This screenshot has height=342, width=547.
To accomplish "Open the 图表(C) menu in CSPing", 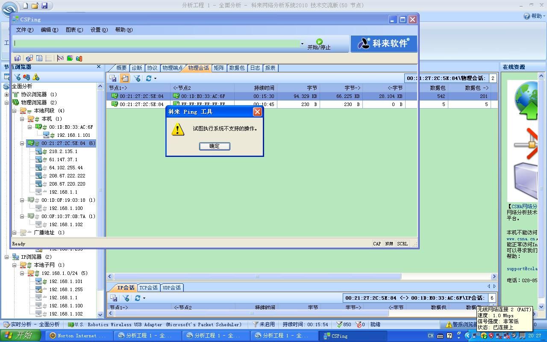I will click(74, 30).
